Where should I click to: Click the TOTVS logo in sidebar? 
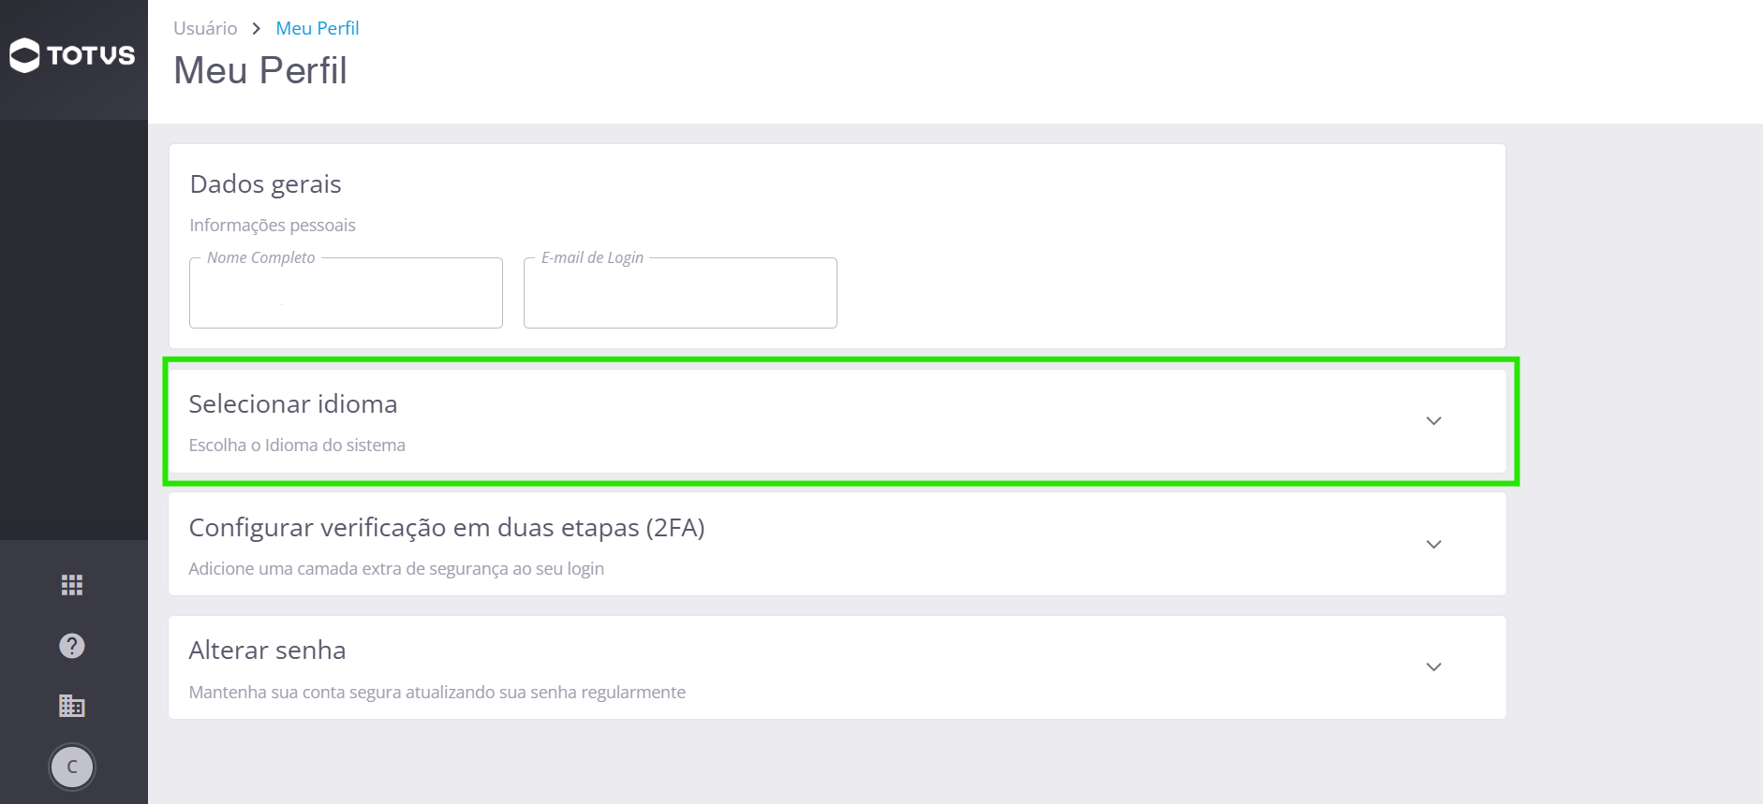pyautogui.click(x=72, y=55)
